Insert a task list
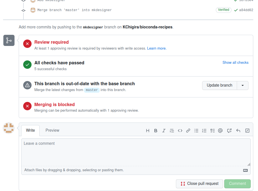The width and height of the screenshot is (258, 191). click(x=212, y=131)
